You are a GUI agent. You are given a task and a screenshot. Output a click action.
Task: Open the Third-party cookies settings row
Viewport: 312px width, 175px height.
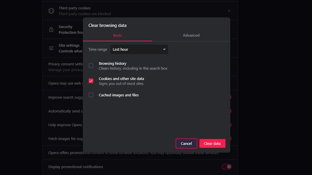point(75,8)
